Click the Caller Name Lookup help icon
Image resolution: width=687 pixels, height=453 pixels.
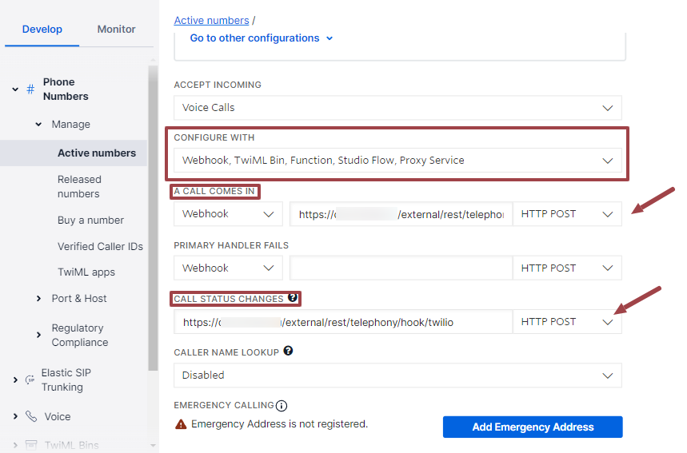pyautogui.click(x=288, y=351)
